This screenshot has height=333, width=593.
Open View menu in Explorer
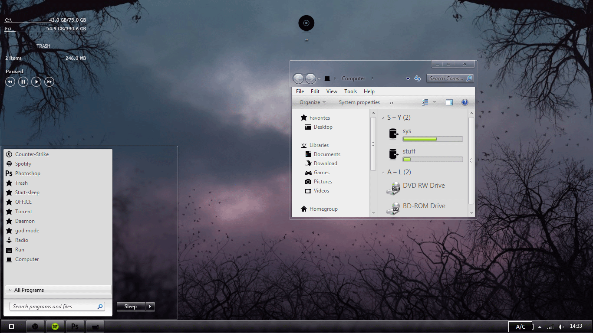pos(332,91)
